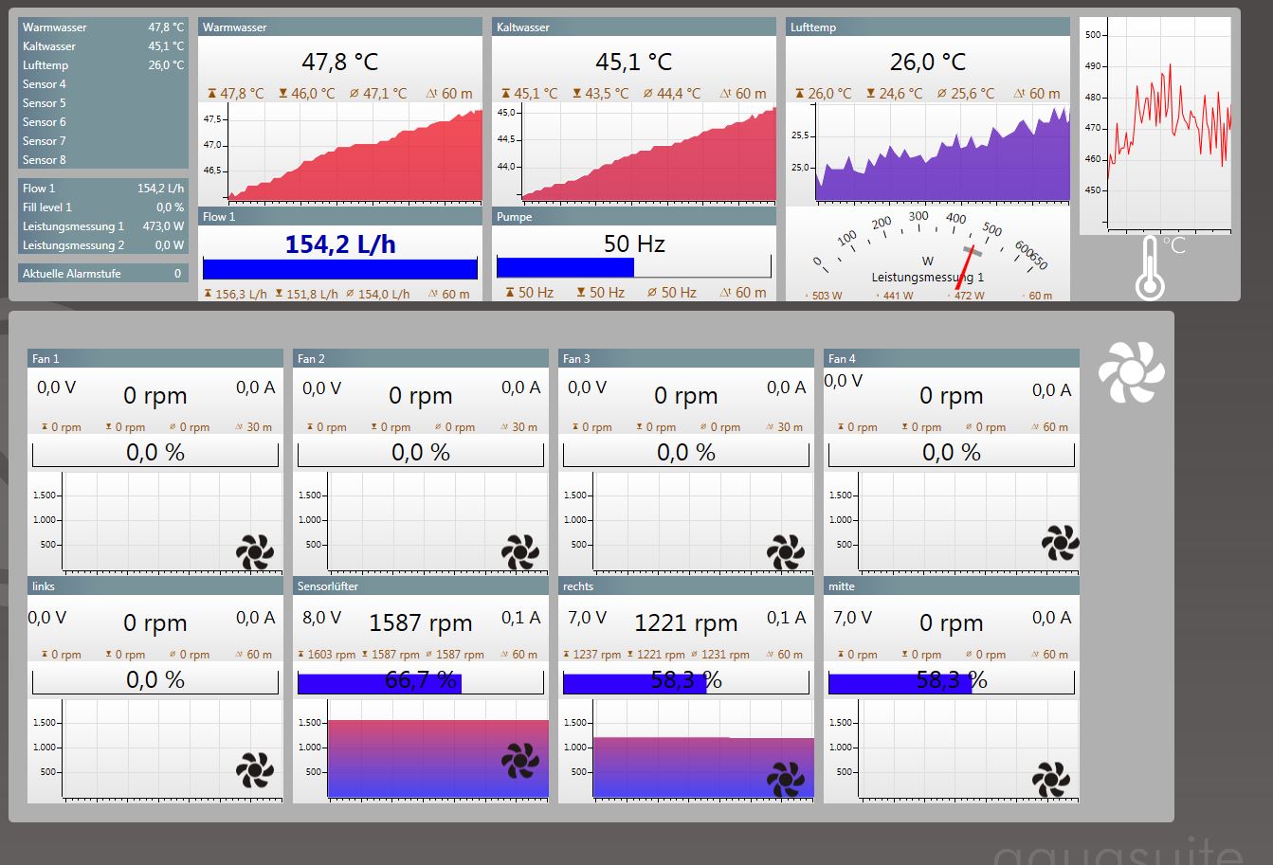
Task: Click the fan icon in rechts chart
Action: point(785,780)
